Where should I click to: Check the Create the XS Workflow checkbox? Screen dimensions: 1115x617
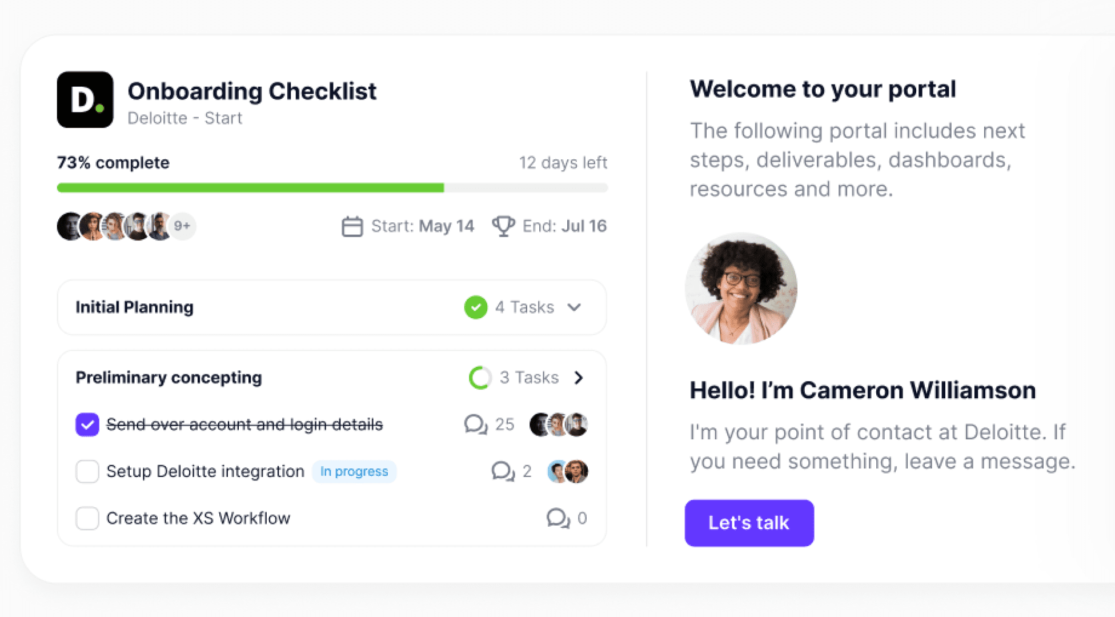point(87,518)
